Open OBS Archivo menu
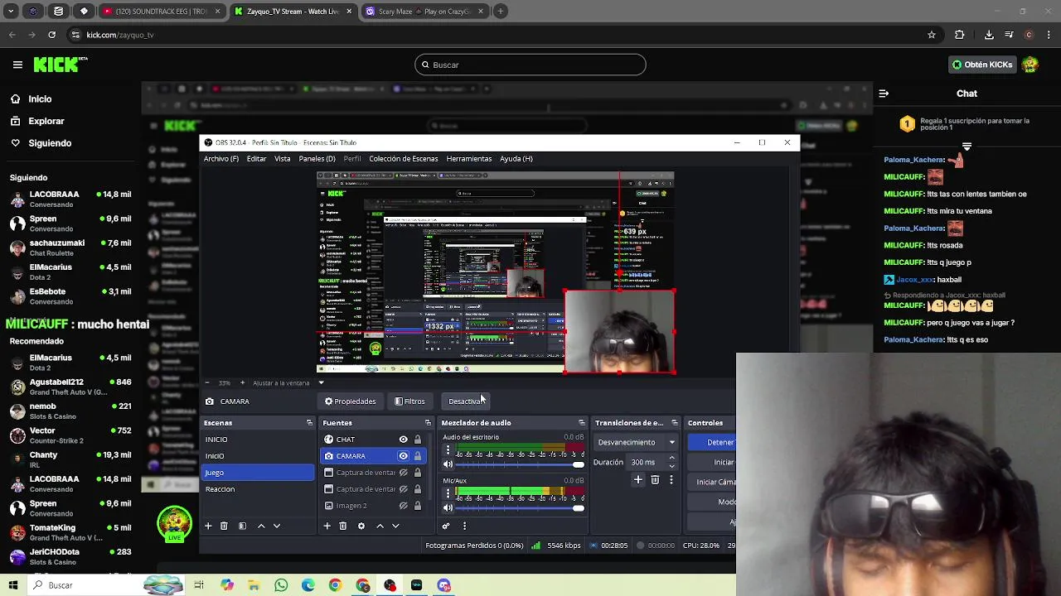This screenshot has width=1061, height=596. click(221, 159)
